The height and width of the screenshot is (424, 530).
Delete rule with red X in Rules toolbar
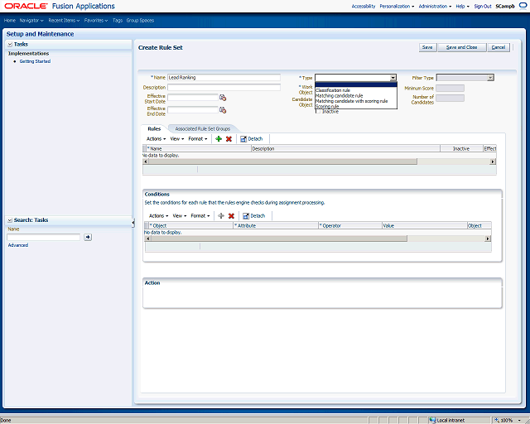229,139
